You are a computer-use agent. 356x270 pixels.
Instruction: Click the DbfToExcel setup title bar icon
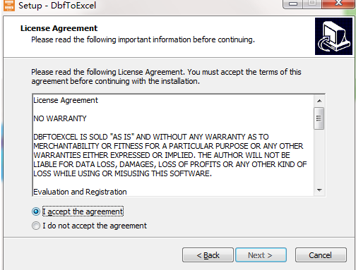click(x=9, y=5)
